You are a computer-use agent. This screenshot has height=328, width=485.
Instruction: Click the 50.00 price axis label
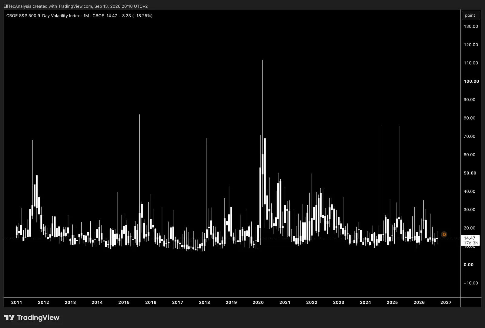[x=470, y=173]
